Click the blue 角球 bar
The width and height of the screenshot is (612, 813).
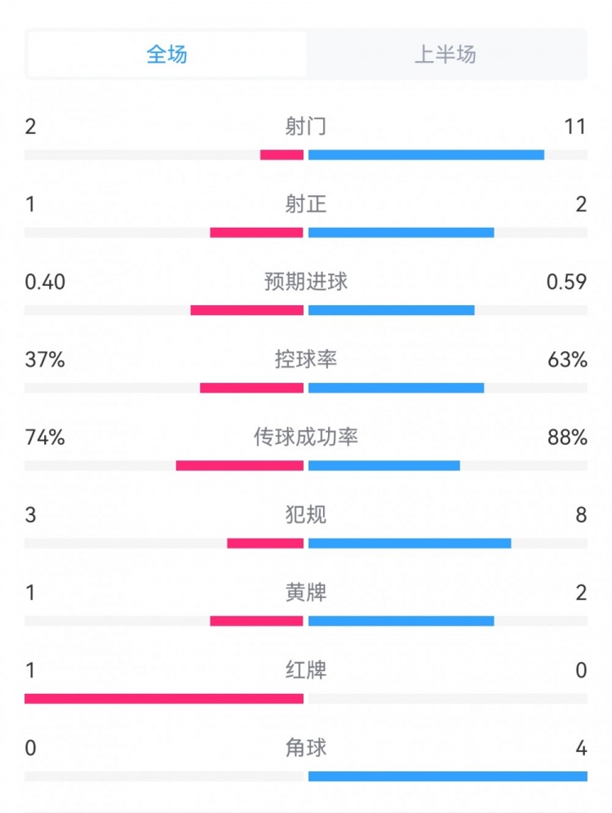pyautogui.click(x=447, y=776)
